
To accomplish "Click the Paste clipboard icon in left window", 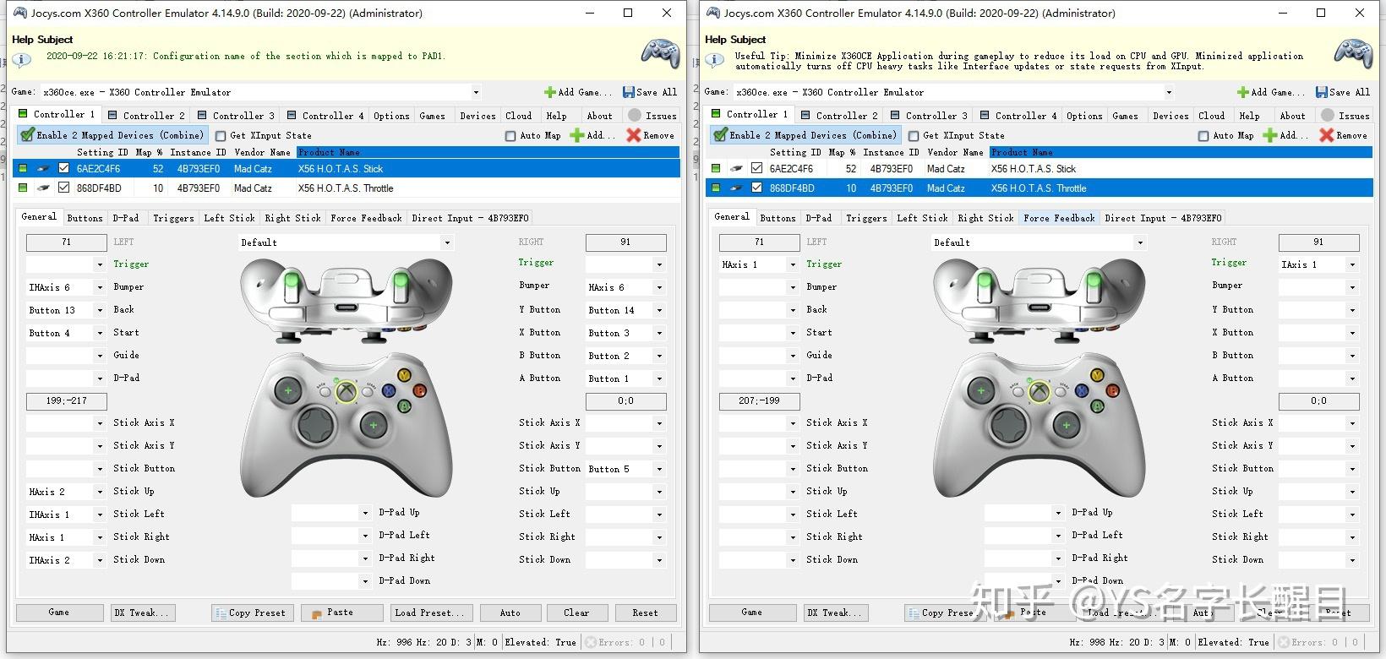I will point(317,613).
